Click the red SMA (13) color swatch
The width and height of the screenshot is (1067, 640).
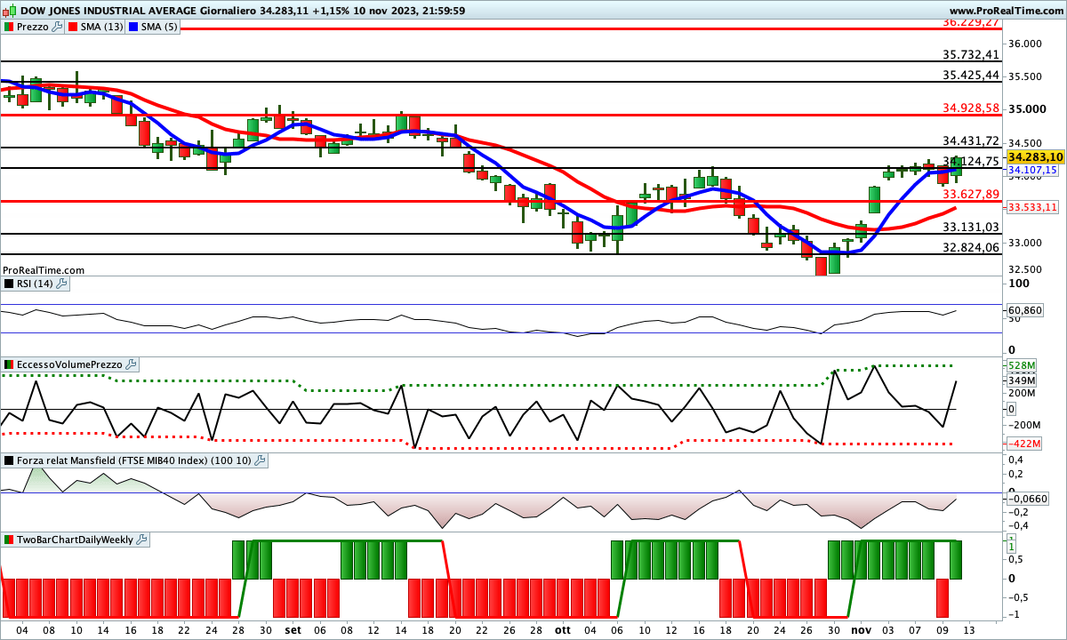coord(74,27)
